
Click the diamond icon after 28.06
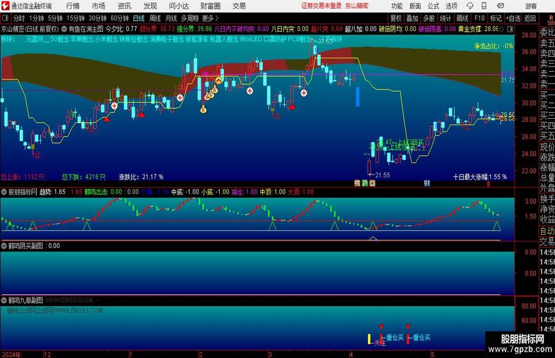click(501, 29)
